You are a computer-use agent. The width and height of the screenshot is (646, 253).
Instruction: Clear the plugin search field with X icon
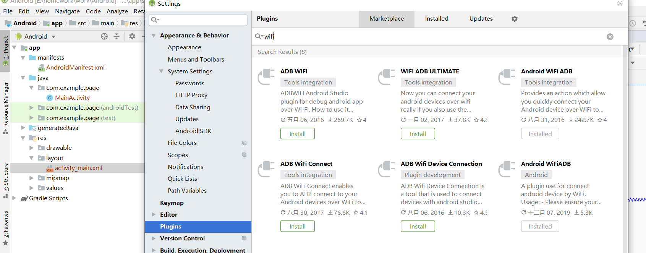pyautogui.click(x=610, y=37)
